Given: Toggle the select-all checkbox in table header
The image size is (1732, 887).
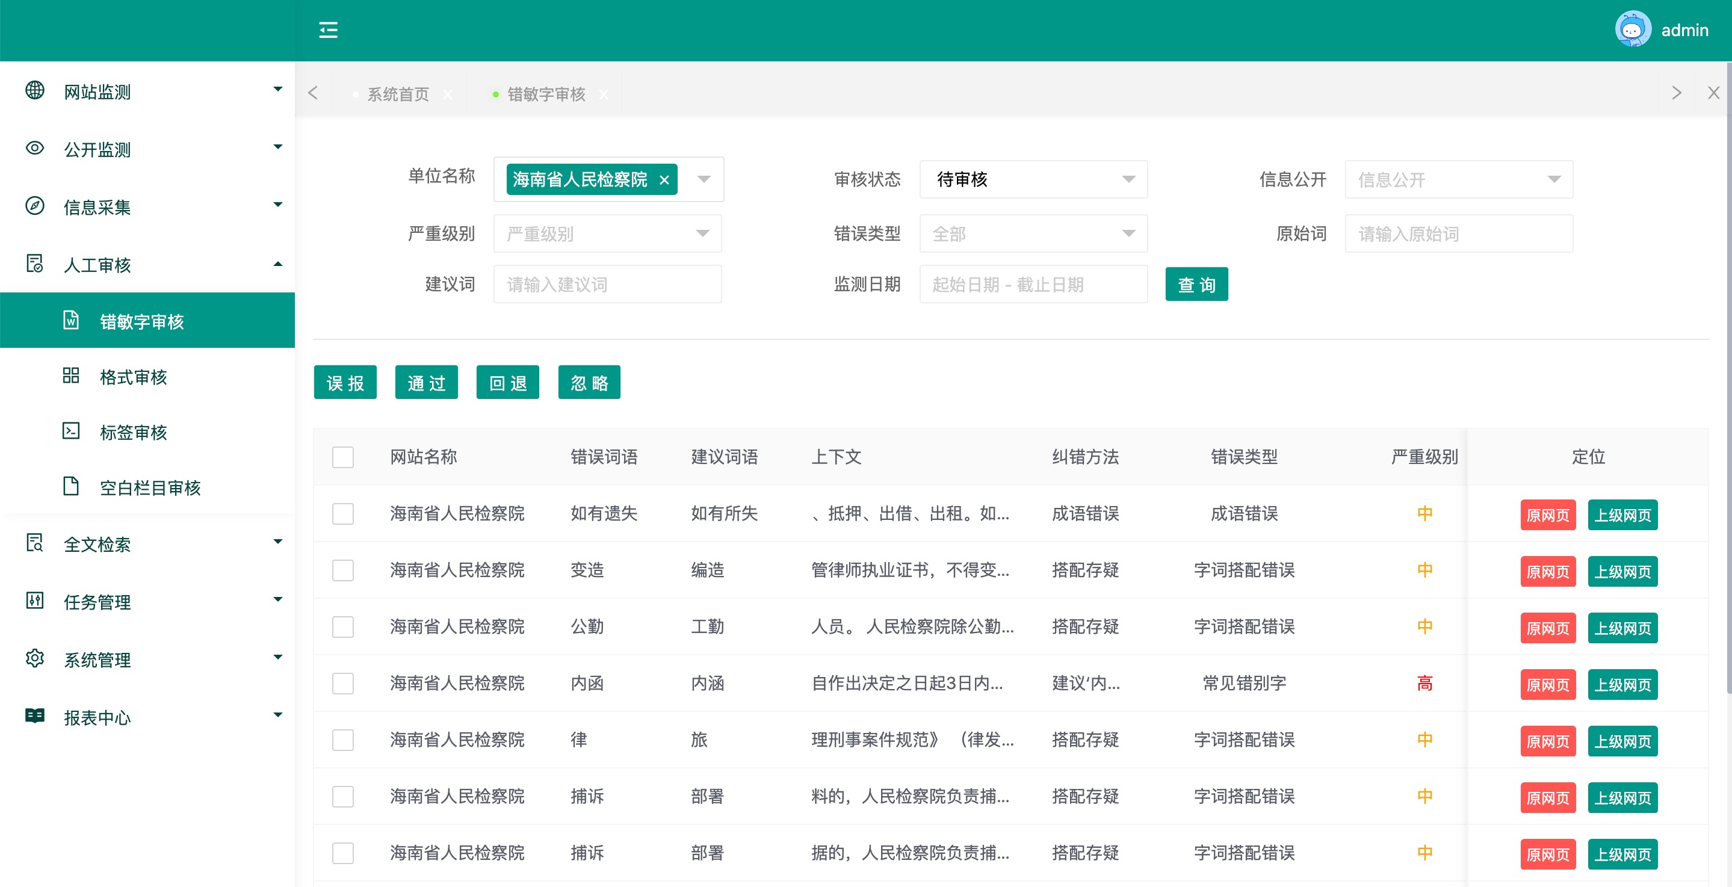Looking at the screenshot, I should 343,457.
